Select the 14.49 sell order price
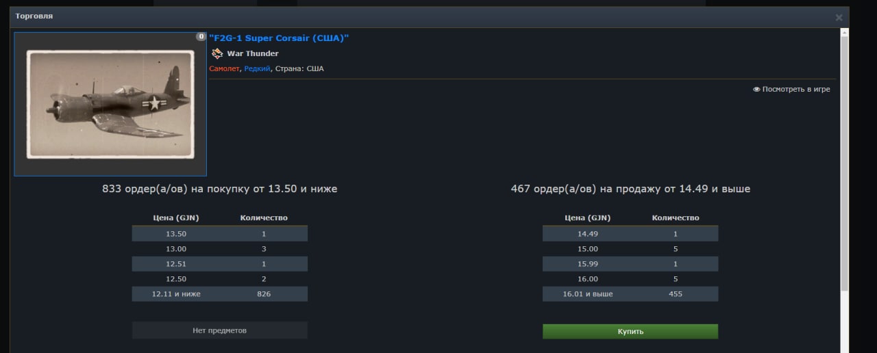The image size is (877, 353). 587,234
